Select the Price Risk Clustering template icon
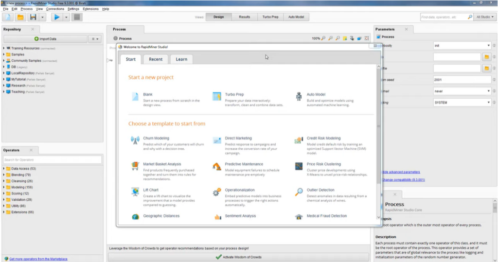Viewport: 498px width, 262px height. (299, 166)
